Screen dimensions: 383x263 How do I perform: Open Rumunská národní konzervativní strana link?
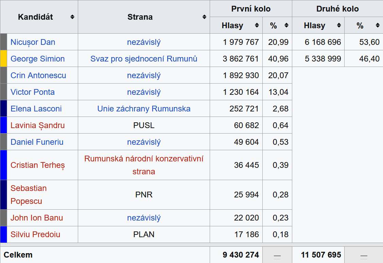[x=144, y=165]
